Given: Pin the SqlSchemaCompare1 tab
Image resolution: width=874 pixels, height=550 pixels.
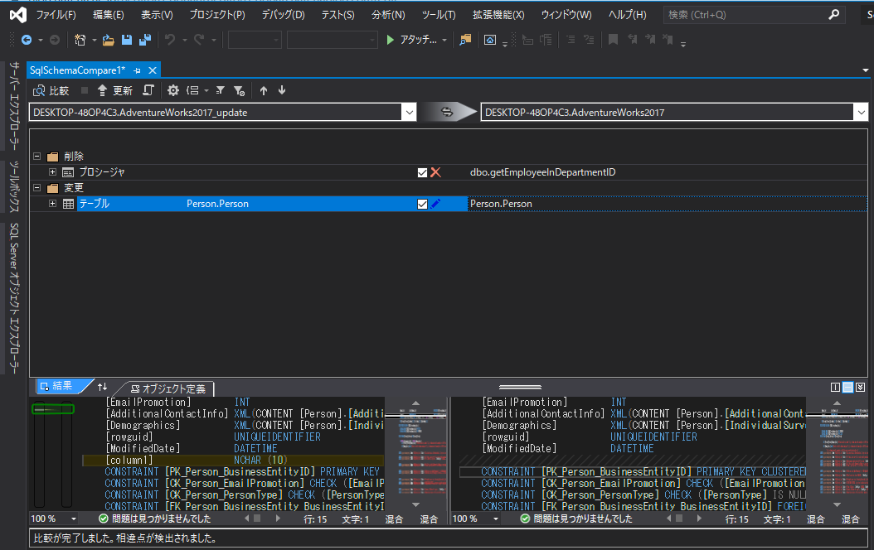Looking at the screenshot, I should [x=137, y=70].
